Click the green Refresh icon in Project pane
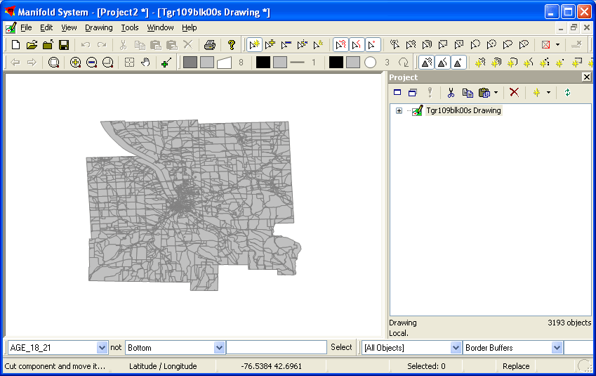This screenshot has width=596, height=376. point(567,93)
